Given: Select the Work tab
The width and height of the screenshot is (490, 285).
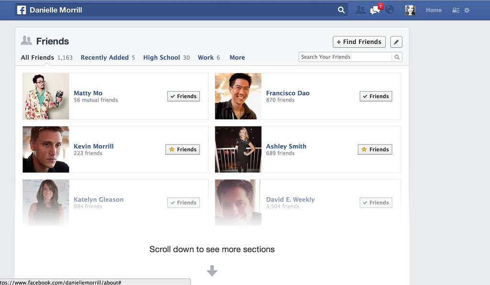Looking at the screenshot, I should point(209,58).
